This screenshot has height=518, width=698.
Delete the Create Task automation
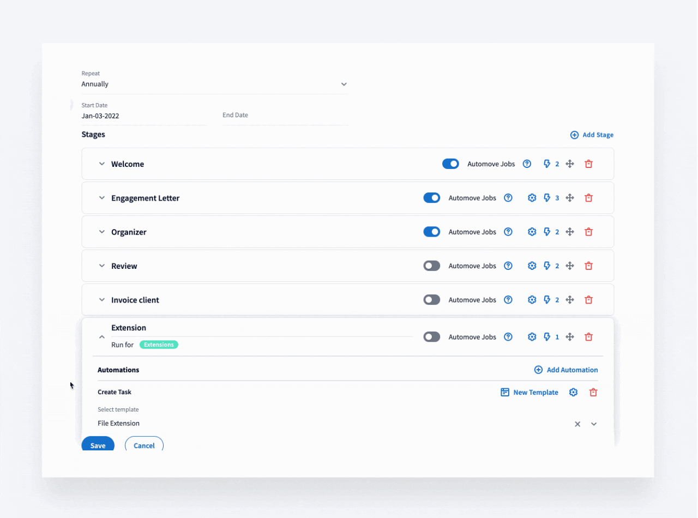coord(593,393)
